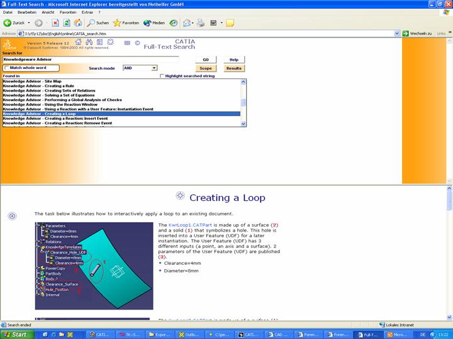
Task: Click the Scope button
Action: click(x=206, y=68)
